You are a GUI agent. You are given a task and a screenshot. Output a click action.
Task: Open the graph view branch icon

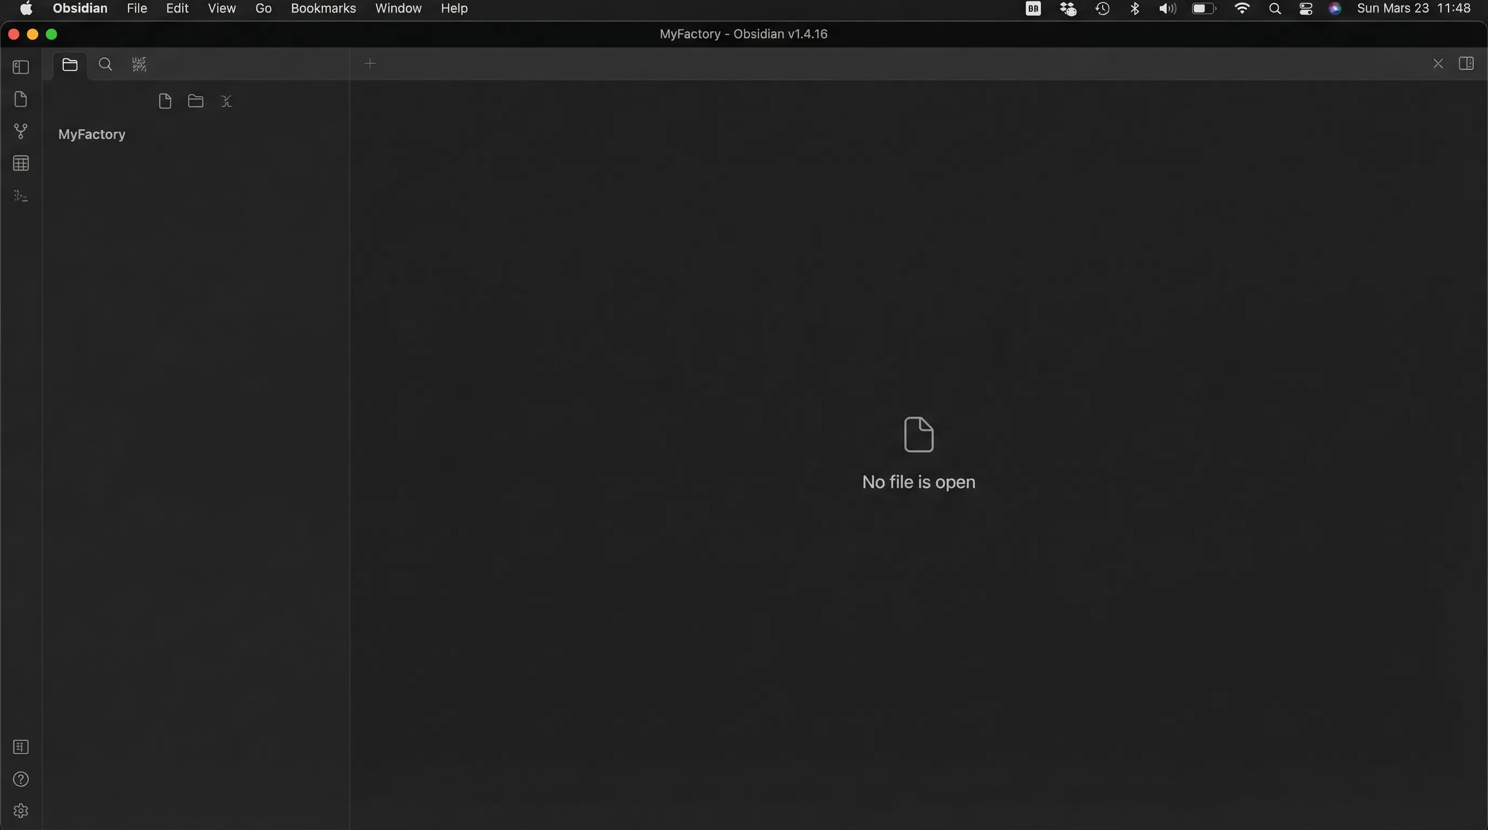[x=21, y=132]
